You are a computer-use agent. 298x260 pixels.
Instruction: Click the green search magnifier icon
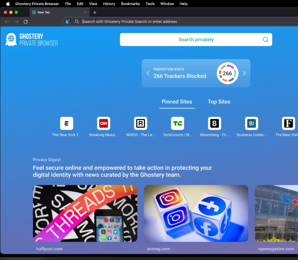(x=265, y=40)
